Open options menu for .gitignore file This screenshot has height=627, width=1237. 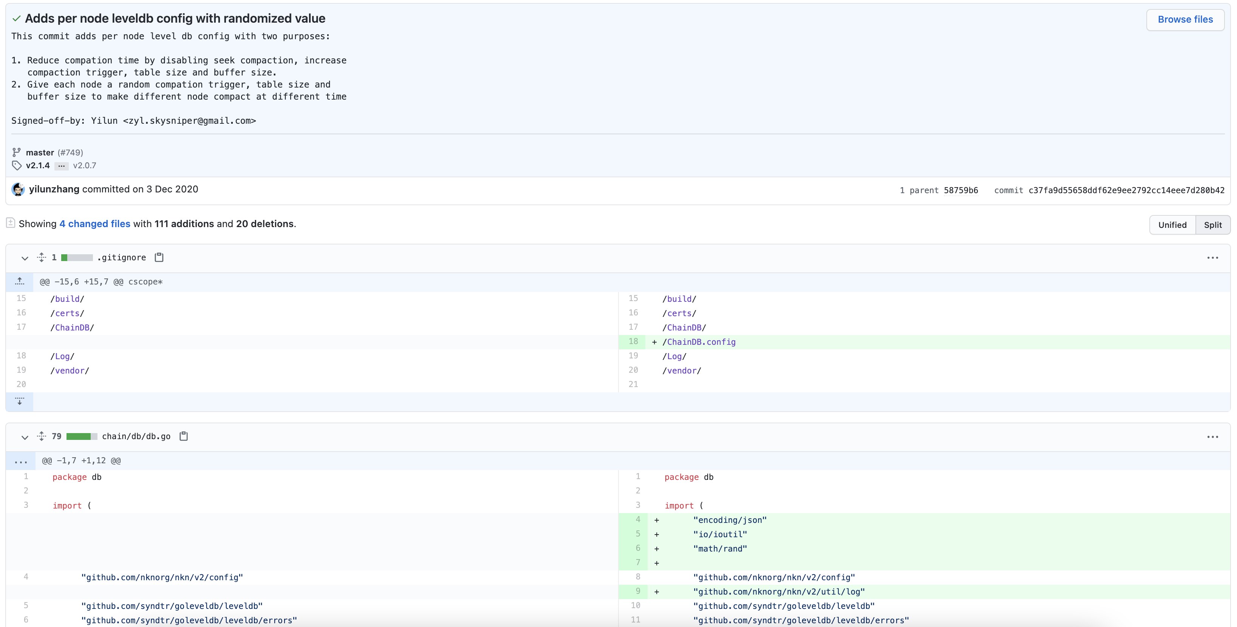[x=1212, y=258]
